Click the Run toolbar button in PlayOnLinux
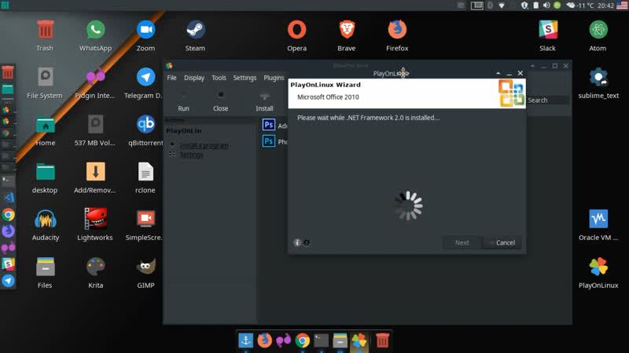The height and width of the screenshot is (353, 629). [183, 102]
